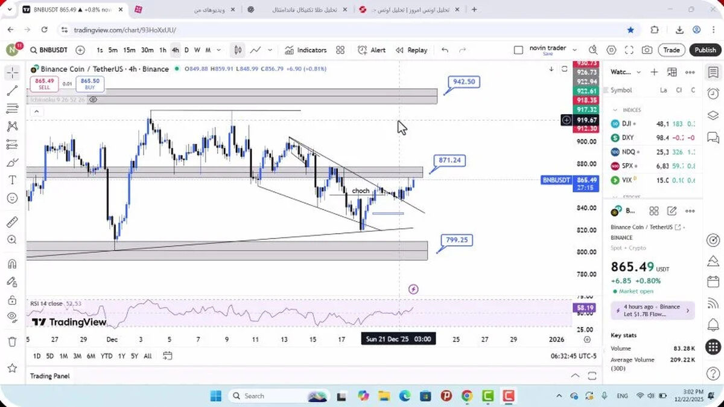
Task: Enter fullscreen chart mode
Action: tap(629, 50)
